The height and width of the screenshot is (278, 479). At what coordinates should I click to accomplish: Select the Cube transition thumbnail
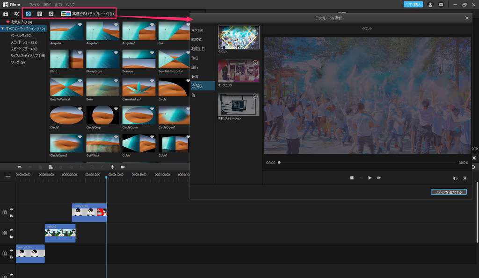pos(138,143)
